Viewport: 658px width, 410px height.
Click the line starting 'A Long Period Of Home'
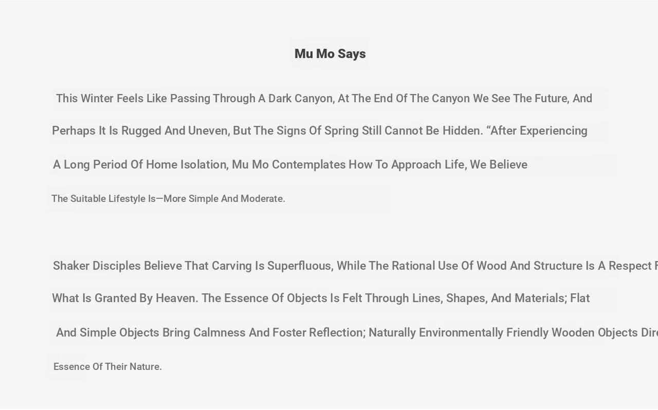tap(290, 164)
